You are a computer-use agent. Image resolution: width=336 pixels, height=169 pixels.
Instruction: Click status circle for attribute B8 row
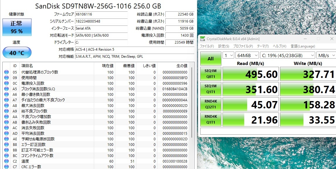tap(6, 145)
